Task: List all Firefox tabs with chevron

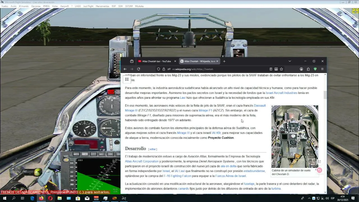Action: point(290,61)
